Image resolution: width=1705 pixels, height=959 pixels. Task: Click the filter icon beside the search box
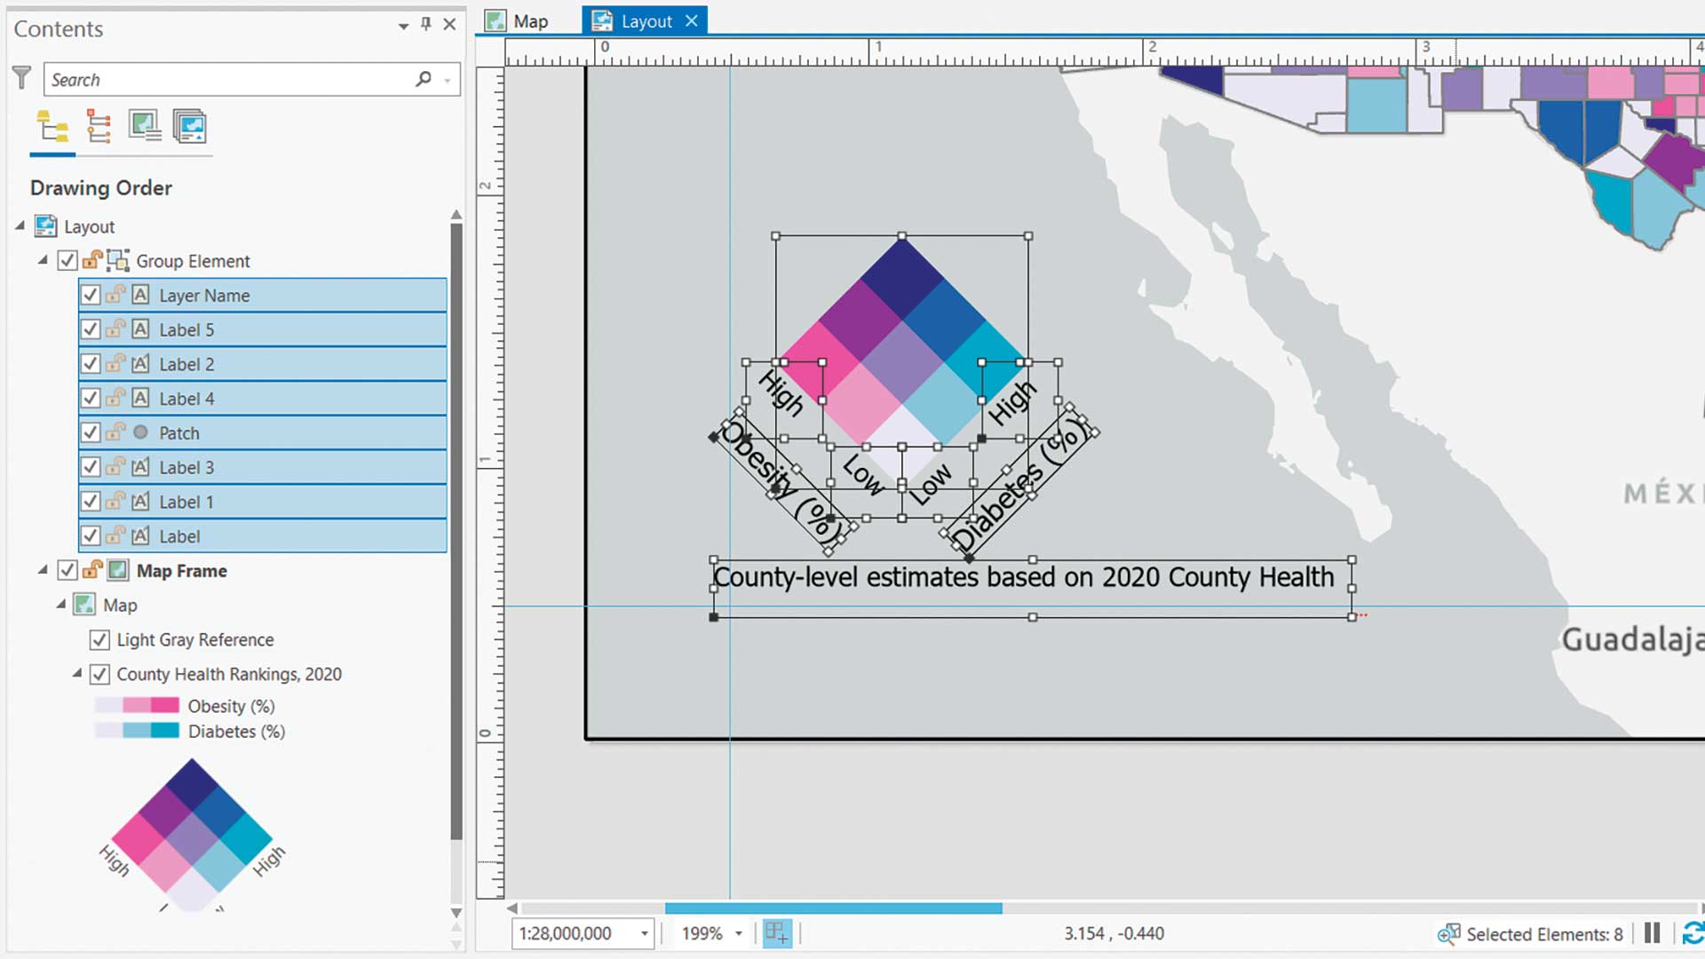[x=22, y=78]
